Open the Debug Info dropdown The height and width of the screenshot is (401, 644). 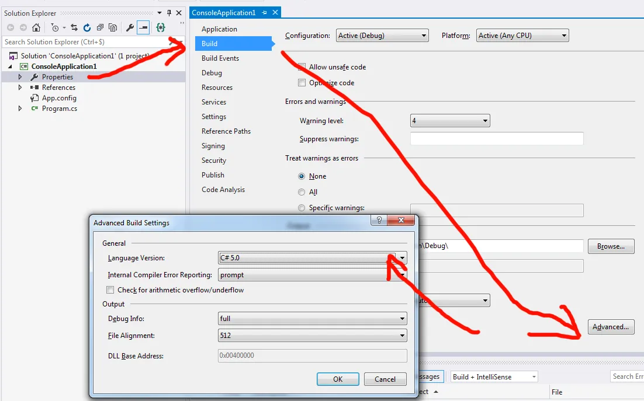tap(313, 319)
